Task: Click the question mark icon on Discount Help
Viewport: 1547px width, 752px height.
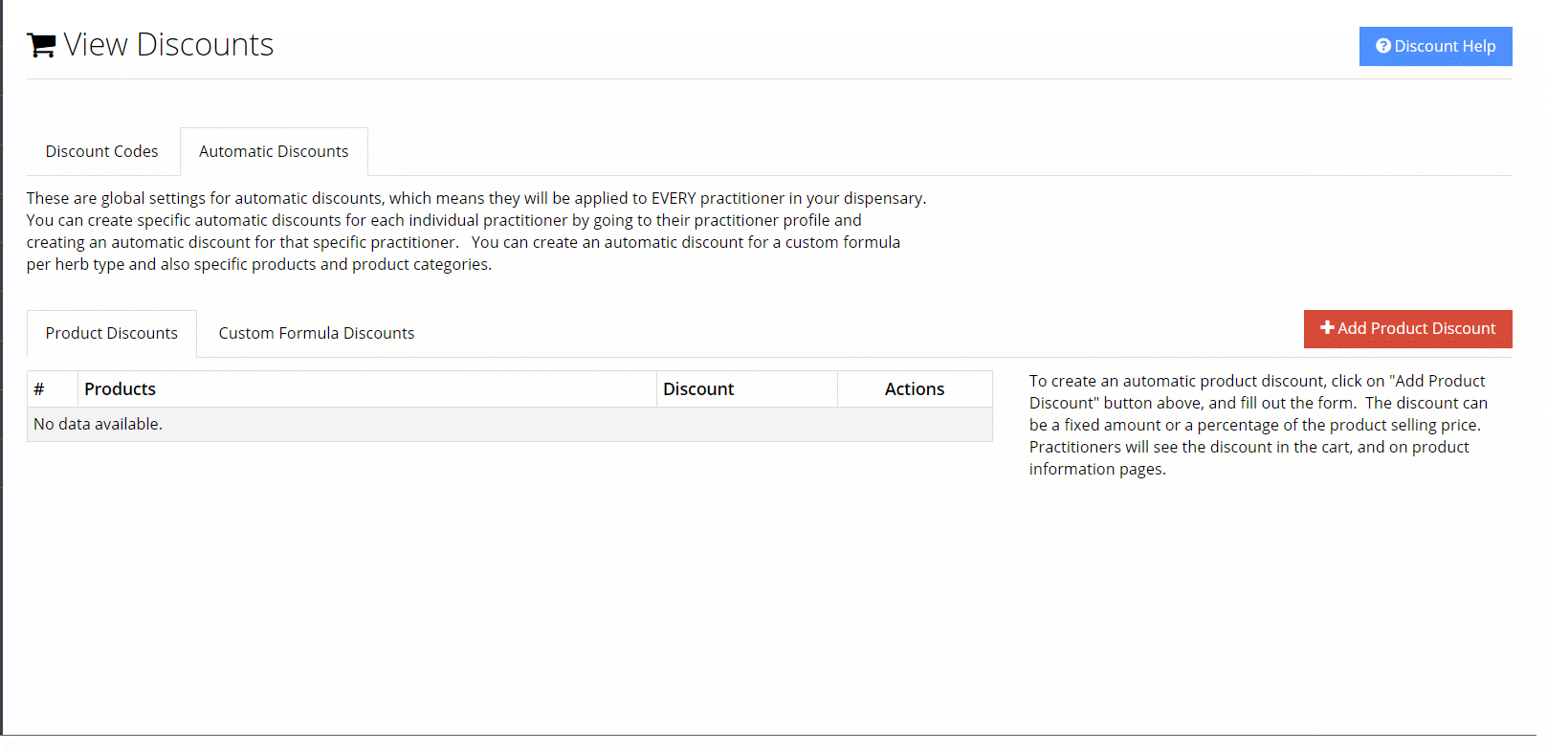Action: [x=1383, y=46]
